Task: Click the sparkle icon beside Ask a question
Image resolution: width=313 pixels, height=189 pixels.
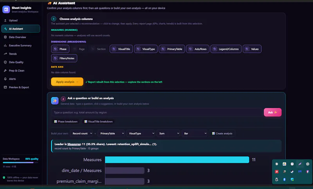Action: point(55,101)
